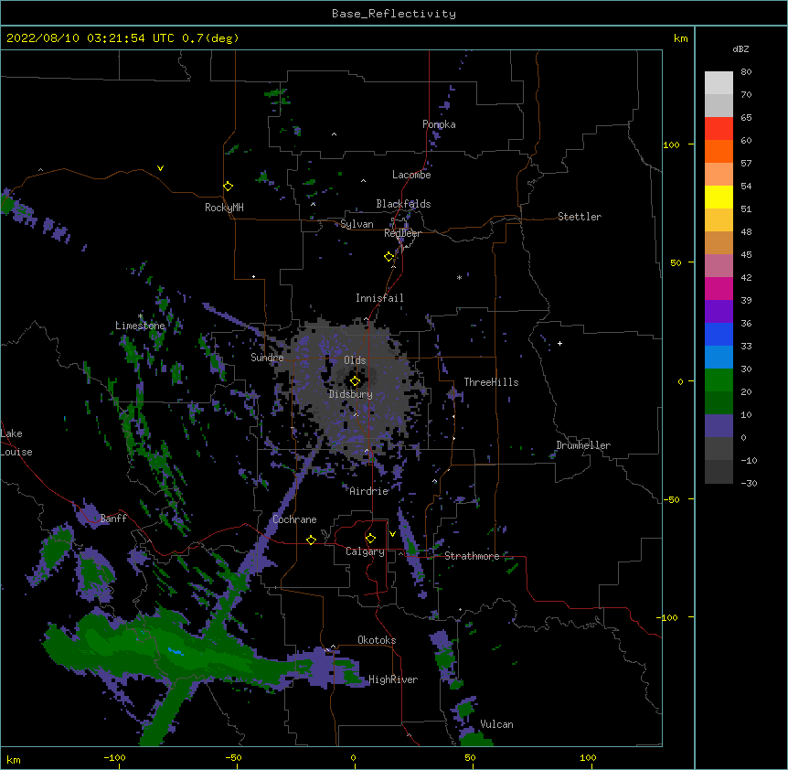Click the Vulcan town label
Screen dimensions: 788x770
pyautogui.click(x=496, y=724)
